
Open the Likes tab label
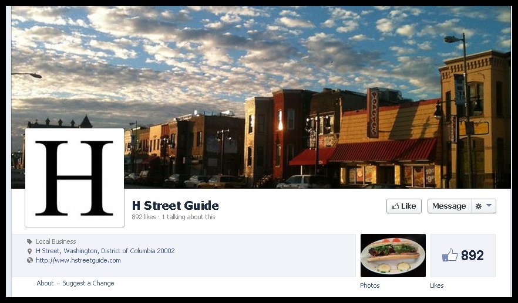click(x=437, y=285)
